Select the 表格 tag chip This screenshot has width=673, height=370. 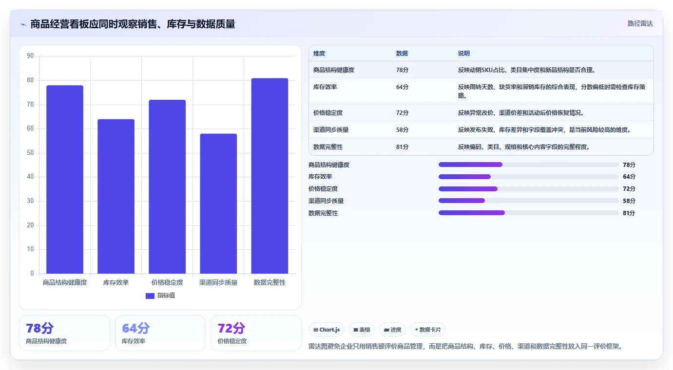coord(362,330)
